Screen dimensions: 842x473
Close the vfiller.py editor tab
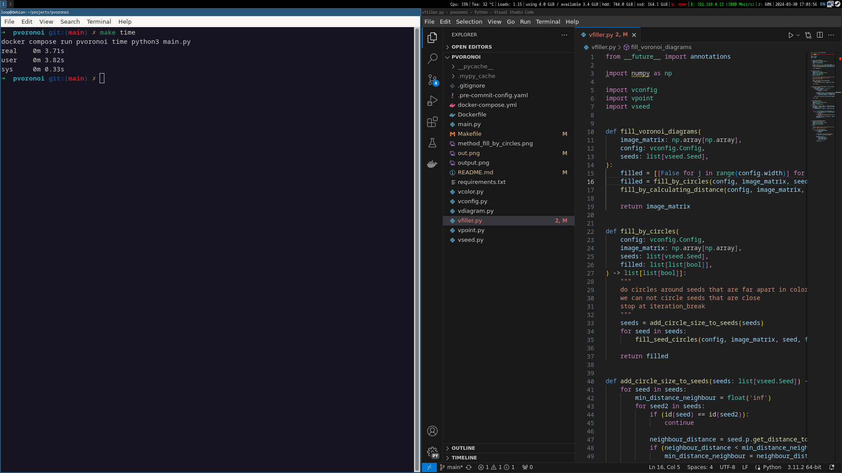[x=634, y=35]
